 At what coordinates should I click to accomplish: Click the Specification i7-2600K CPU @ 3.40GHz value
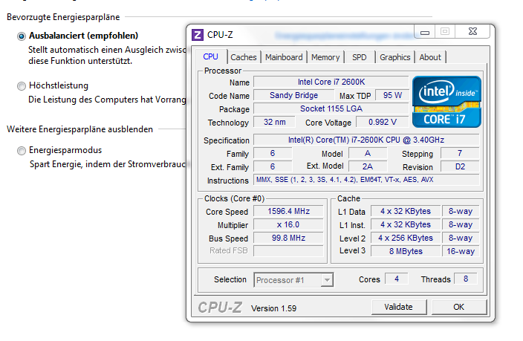[366, 140]
